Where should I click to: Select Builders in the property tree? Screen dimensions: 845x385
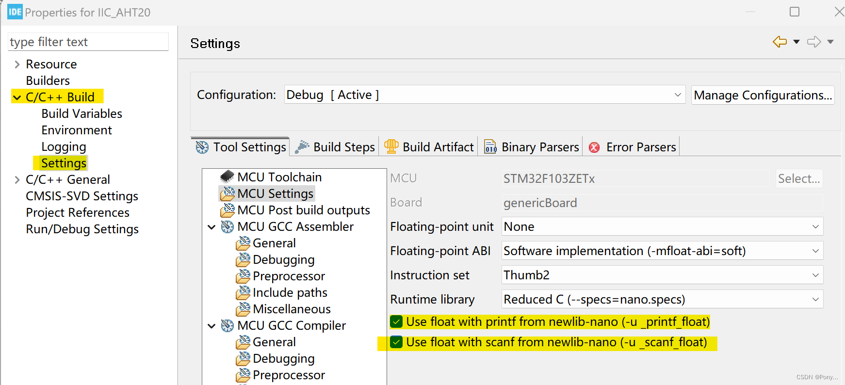tap(48, 80)
